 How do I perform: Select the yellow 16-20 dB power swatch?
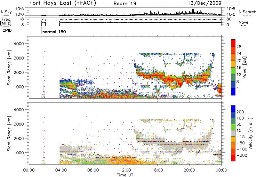click(233, 64)
